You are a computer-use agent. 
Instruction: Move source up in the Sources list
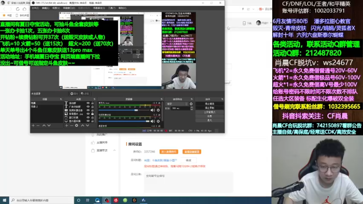(83, 126)
